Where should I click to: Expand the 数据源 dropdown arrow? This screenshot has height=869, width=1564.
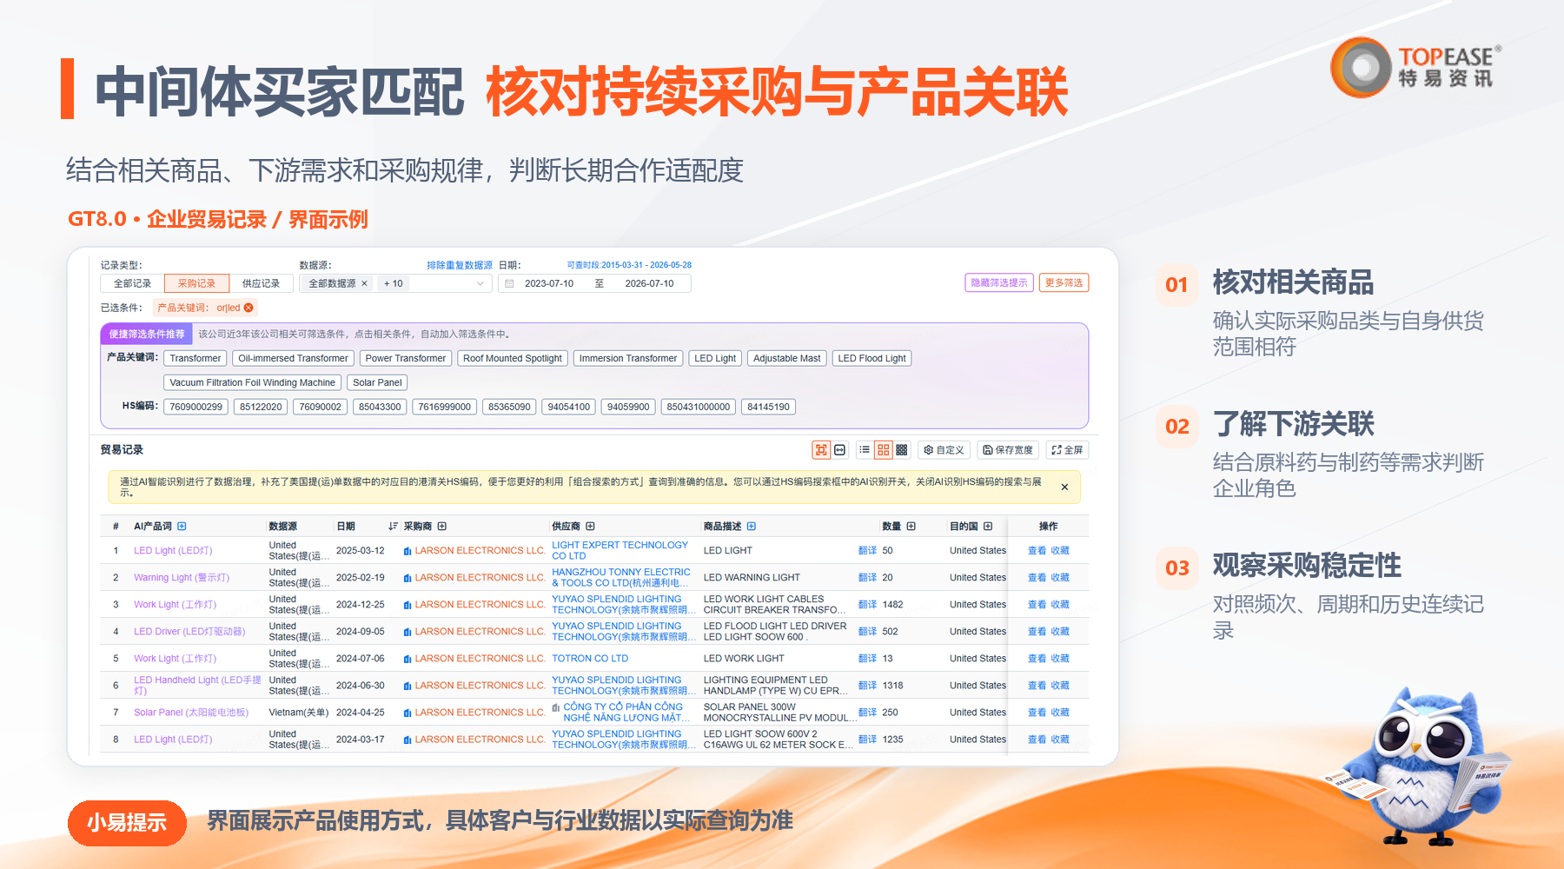(x=480, y=283)
